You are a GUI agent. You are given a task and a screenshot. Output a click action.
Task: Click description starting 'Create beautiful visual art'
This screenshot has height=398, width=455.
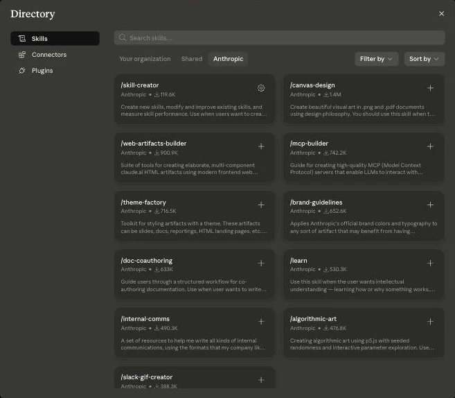point(362,110)
